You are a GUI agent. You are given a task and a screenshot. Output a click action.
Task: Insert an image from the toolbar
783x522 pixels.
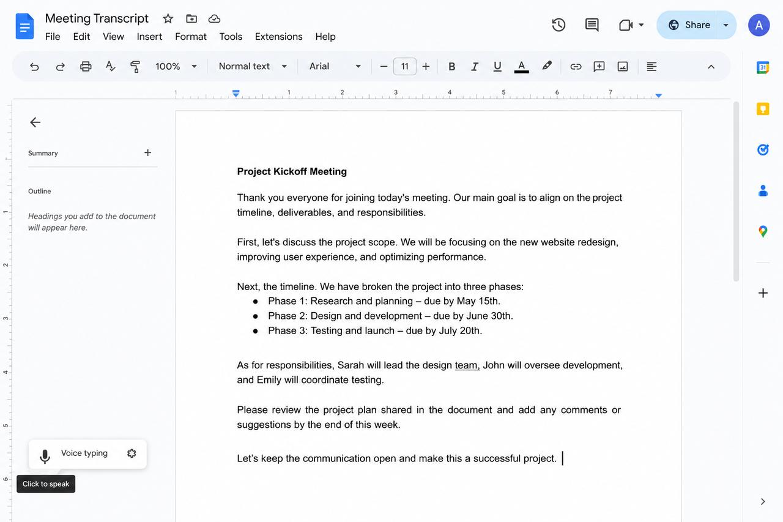[x=623, y=66]
